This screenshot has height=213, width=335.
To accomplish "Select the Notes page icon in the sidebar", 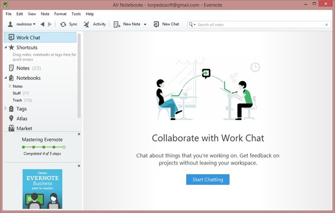I will coord(11,68).
